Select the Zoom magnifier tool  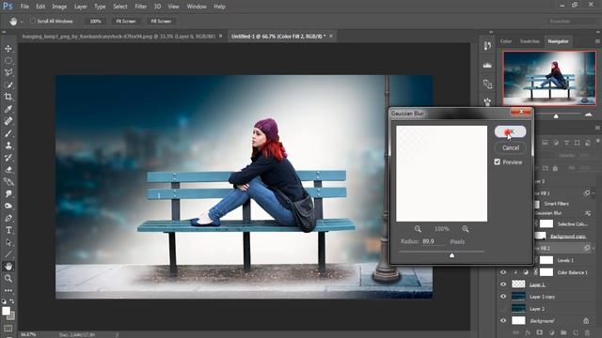8,279
